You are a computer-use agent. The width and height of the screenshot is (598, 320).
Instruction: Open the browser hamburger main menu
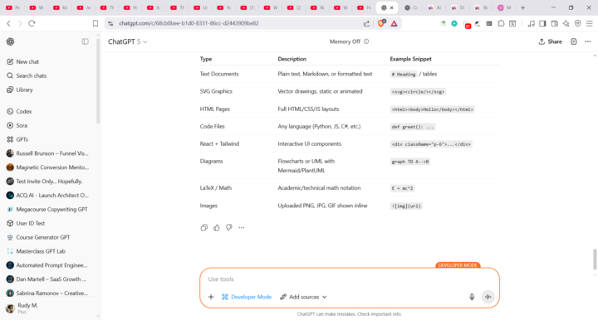pos(590,23)
